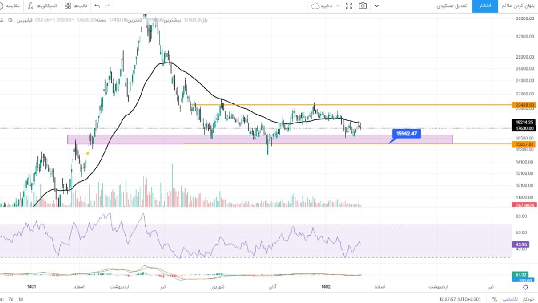Select the lower orange line label 15857.81
Screen dimensions: 538x303
523,144
